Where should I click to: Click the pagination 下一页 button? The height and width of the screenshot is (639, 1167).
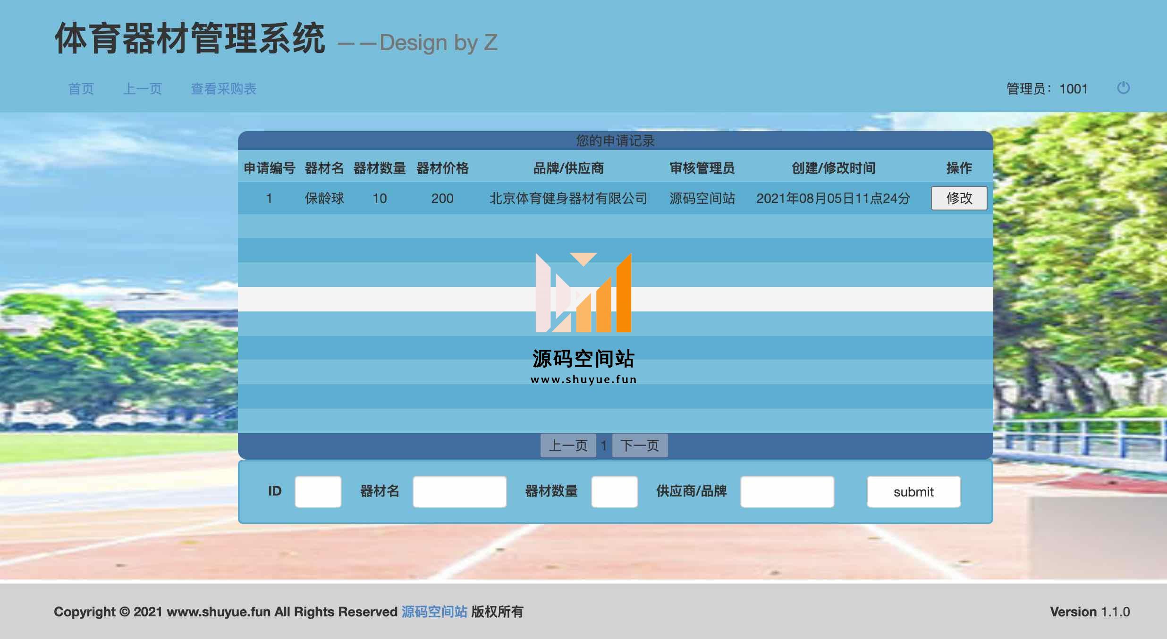[x=640, y=446]
